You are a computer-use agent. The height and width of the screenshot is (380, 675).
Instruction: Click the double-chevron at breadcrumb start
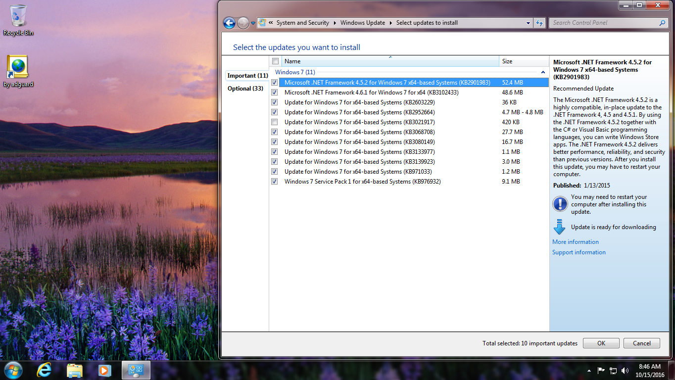tap(271, 23)
